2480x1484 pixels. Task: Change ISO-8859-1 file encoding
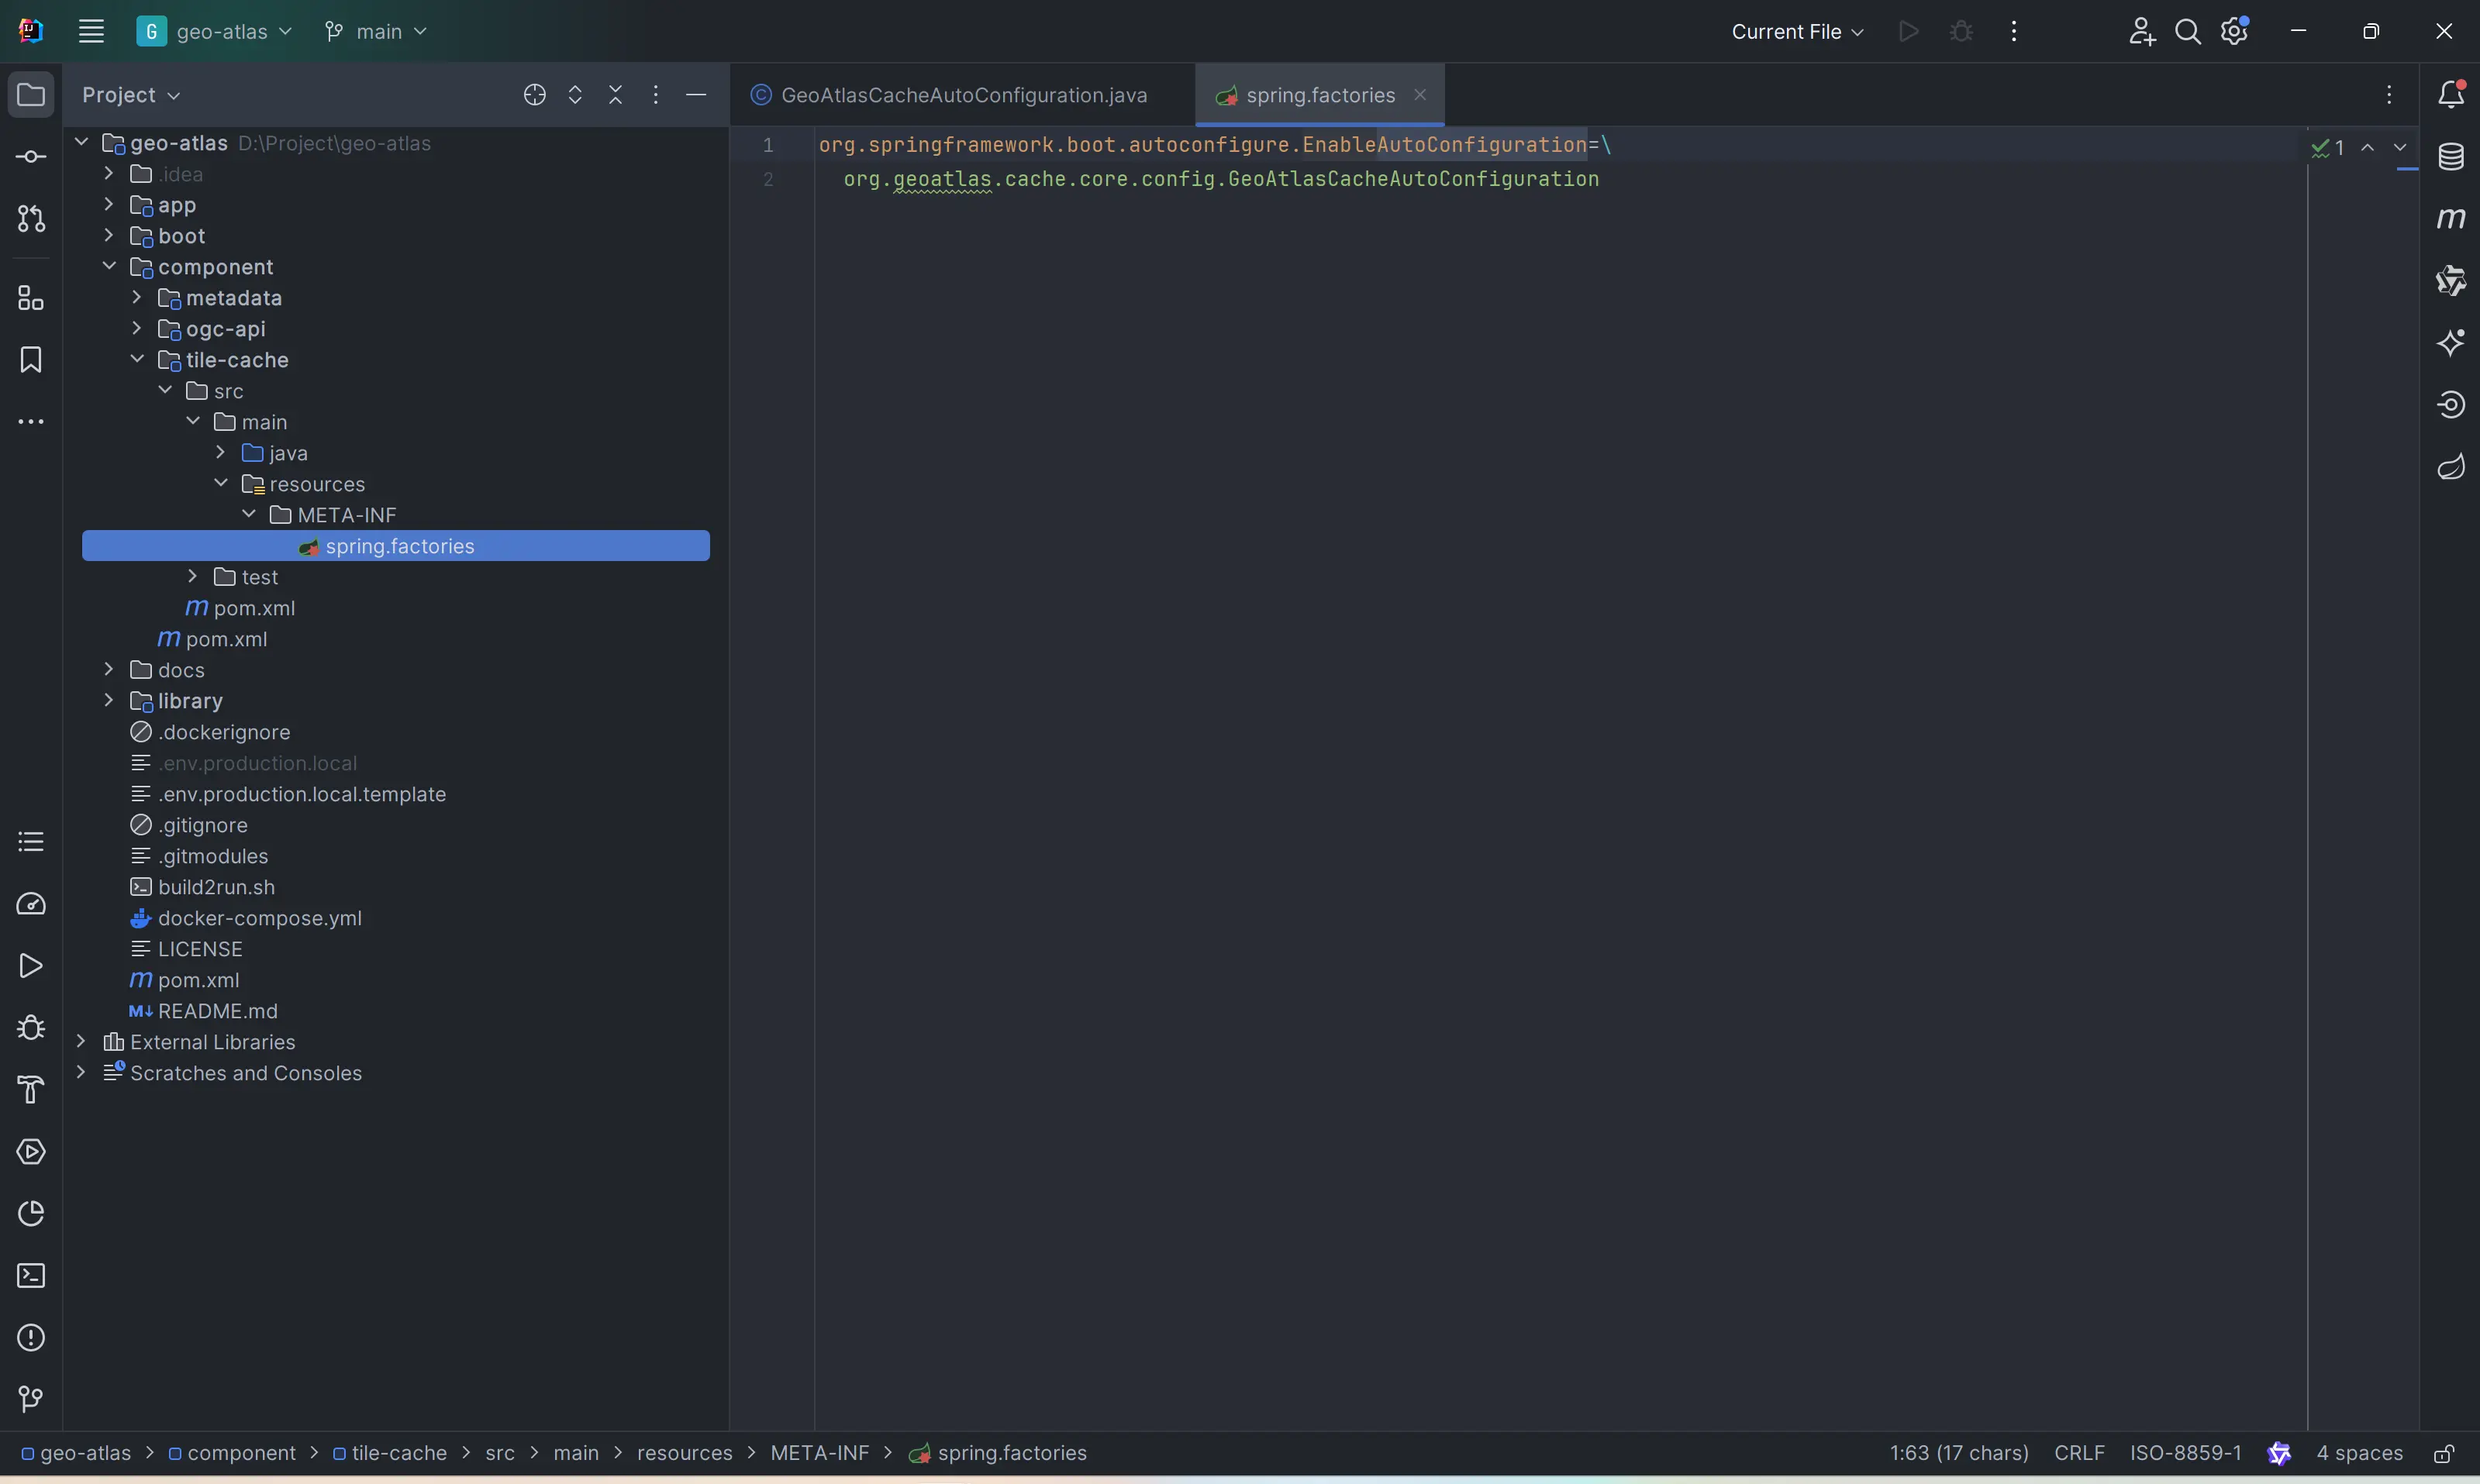[2185, 1453]
